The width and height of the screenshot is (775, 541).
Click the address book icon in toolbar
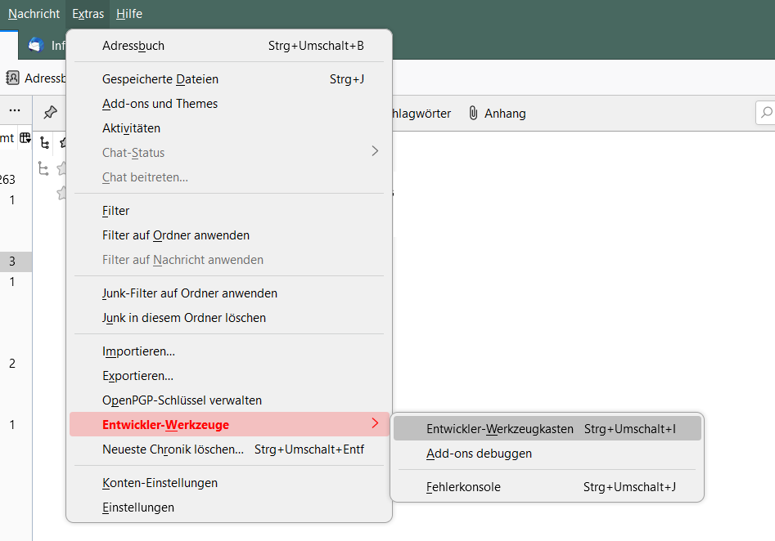(12, 78)
